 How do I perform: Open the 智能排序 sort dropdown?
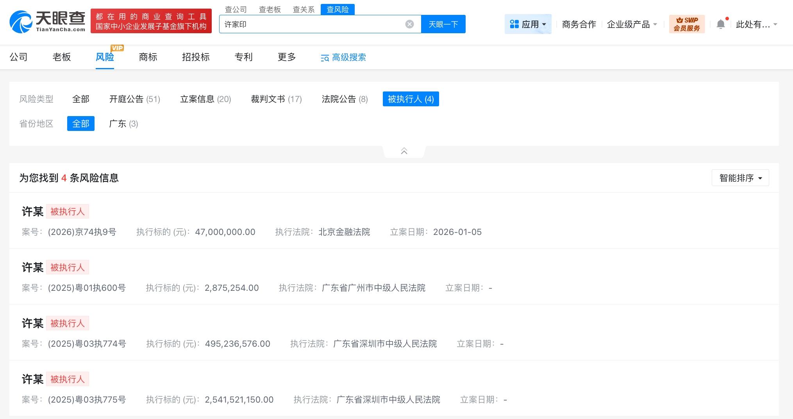coord(740,178)
